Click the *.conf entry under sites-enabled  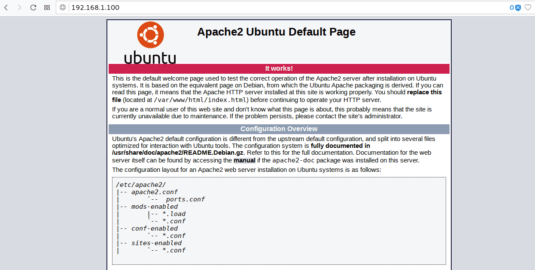(x=174, y=250)
